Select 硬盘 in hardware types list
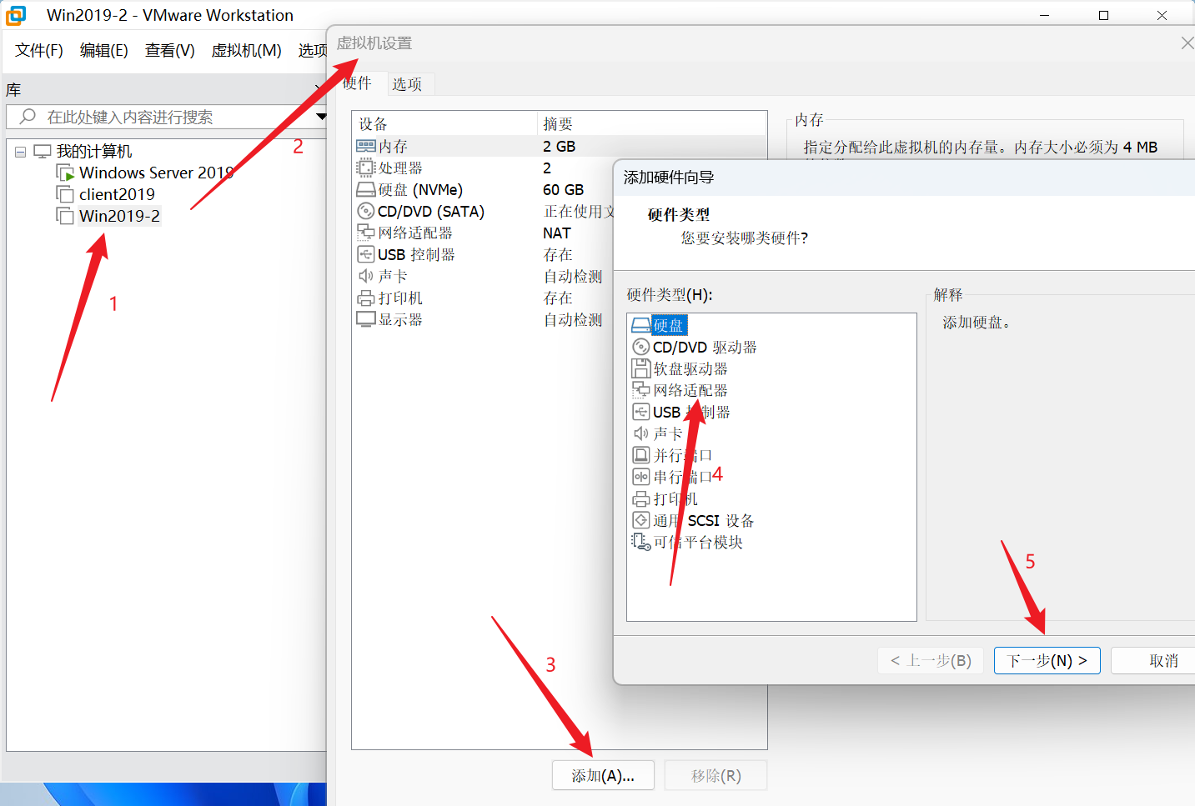The image size is (1195, 806). tap(669, 325)
